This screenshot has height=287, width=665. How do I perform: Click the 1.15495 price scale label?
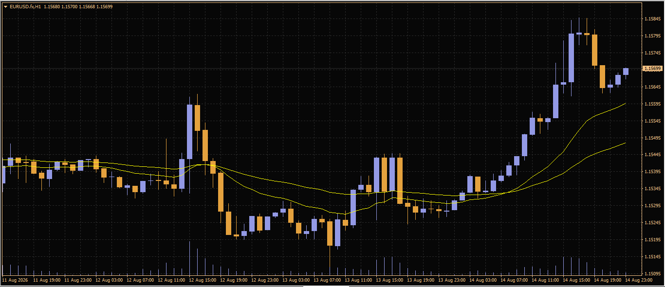coord(652,138)
